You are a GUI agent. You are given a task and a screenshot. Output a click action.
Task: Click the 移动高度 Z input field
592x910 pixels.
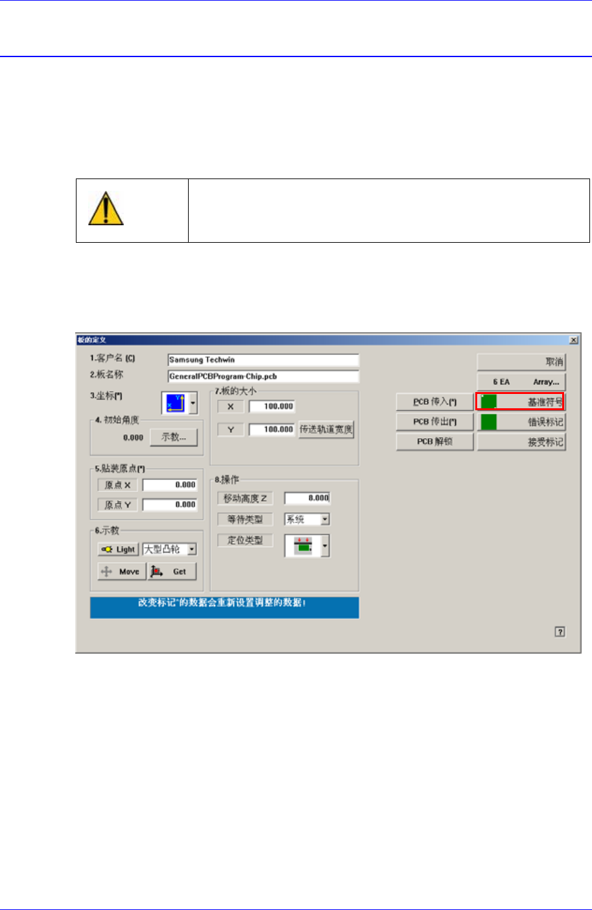[307, 498]
